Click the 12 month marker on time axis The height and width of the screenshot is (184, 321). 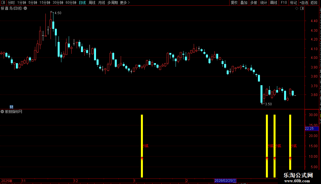[x=76, y=181]
